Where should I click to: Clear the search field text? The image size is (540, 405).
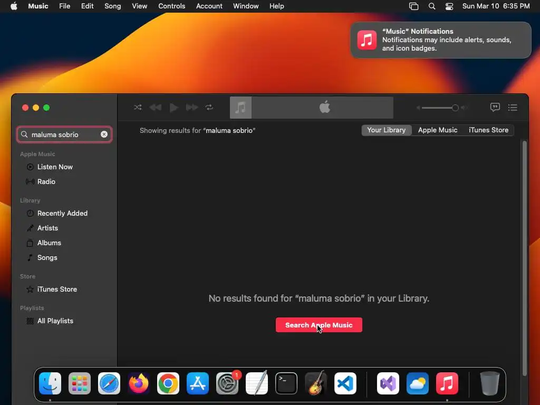coord(104,134)
